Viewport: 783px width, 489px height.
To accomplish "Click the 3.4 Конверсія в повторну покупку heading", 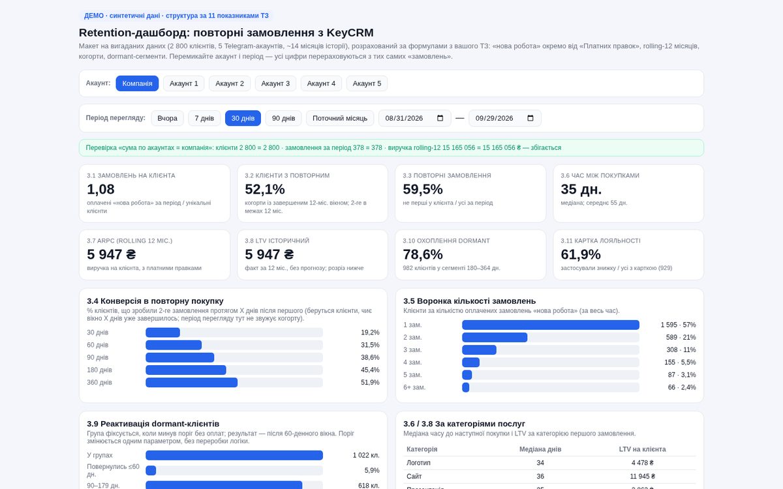I will click(x=155, y=301).
